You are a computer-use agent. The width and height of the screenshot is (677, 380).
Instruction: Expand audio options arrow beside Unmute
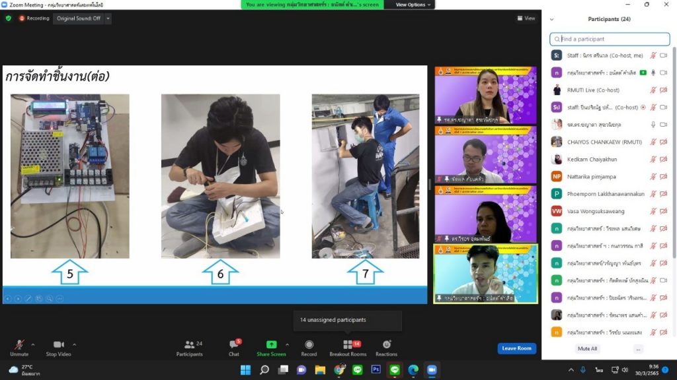pos(33,344)
